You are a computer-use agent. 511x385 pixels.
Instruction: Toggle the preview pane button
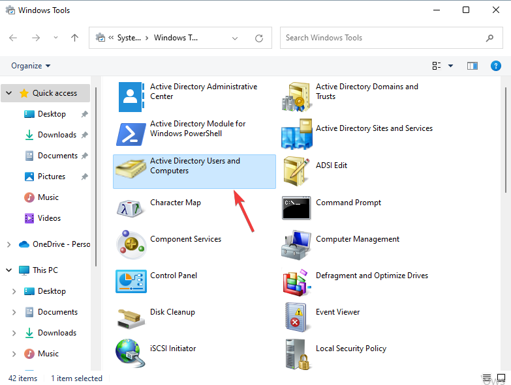click(x=472, y=66)
